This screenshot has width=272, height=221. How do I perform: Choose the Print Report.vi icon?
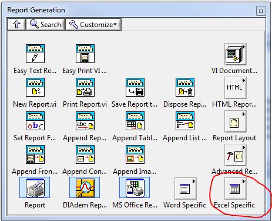click(85, 87)
